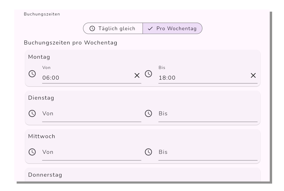
Task: Open the Dienstag Von time field
Action: pyautogui.click(x=92, y=114)
